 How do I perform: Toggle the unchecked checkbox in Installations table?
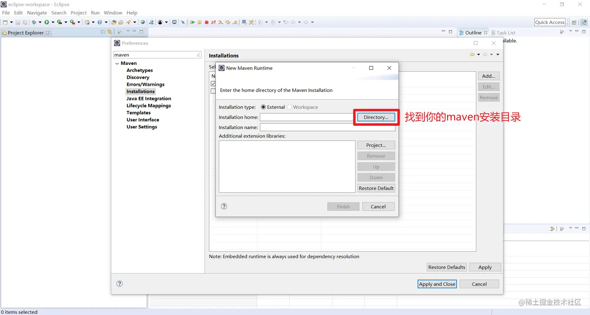point(213,91)
